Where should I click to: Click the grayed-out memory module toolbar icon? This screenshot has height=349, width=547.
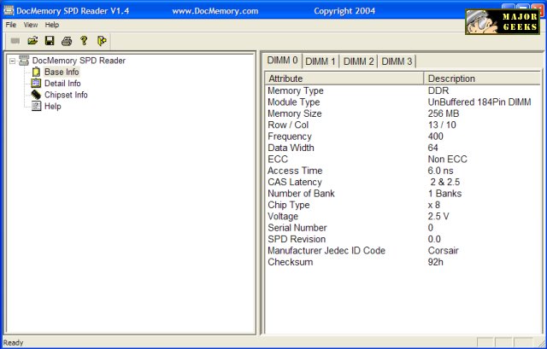coord(15,40)
